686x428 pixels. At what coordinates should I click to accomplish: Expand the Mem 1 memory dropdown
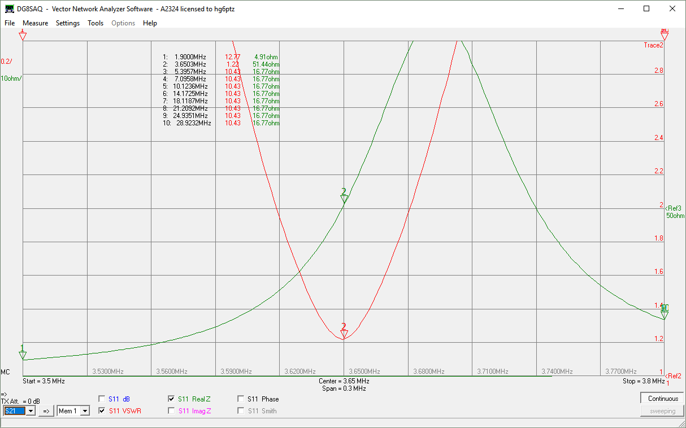click(x=85, y=411)
